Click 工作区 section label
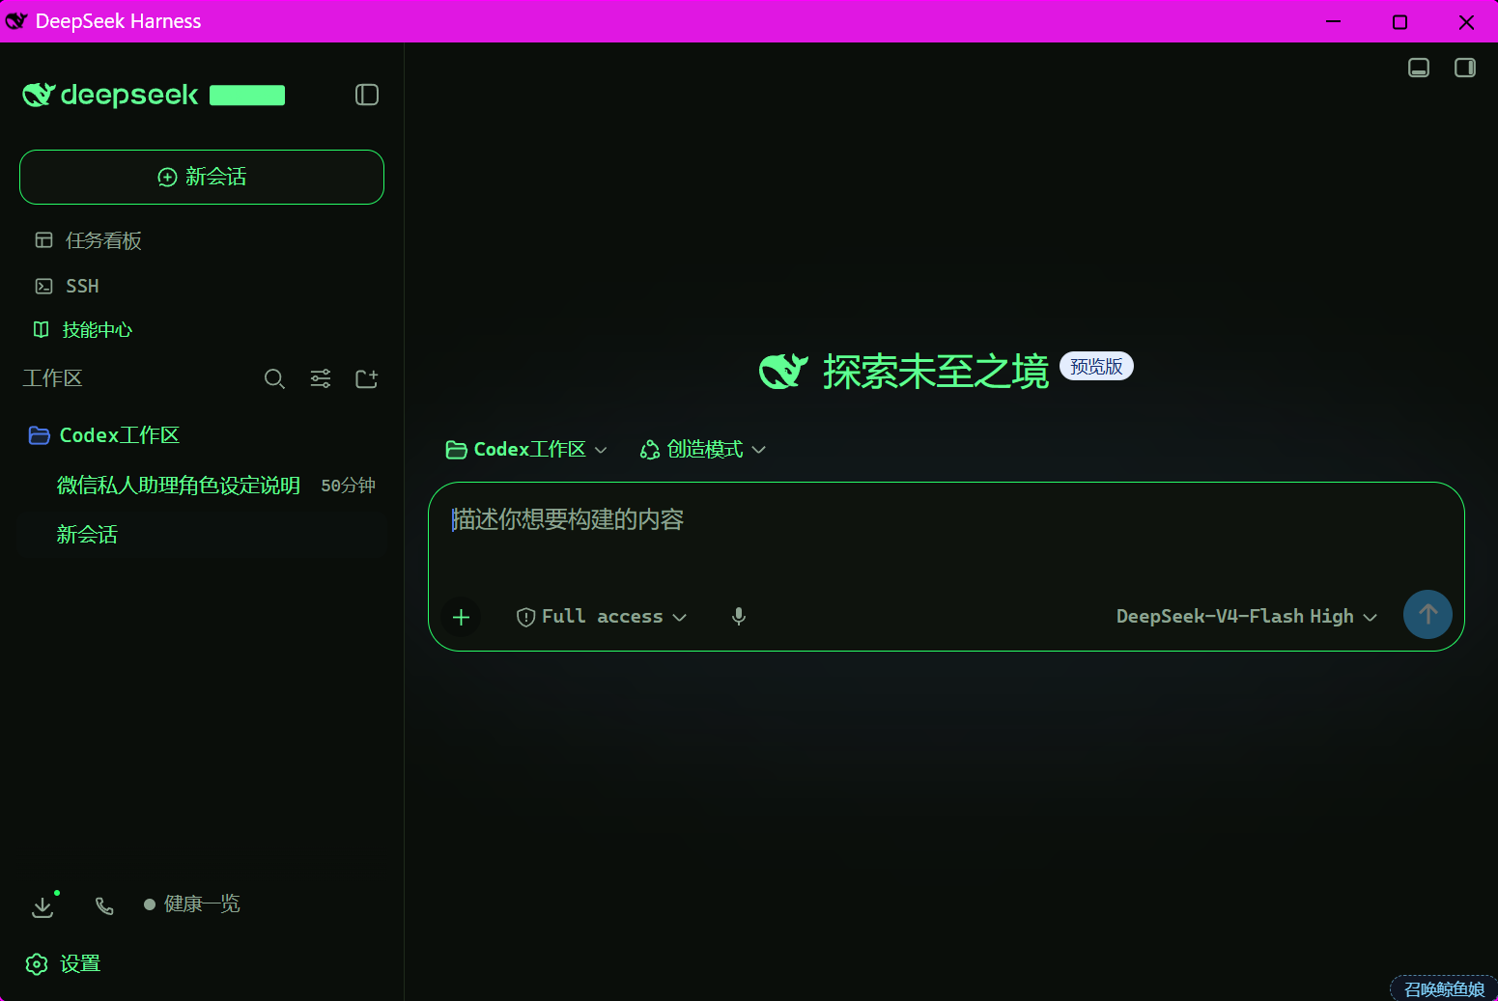 52,378
